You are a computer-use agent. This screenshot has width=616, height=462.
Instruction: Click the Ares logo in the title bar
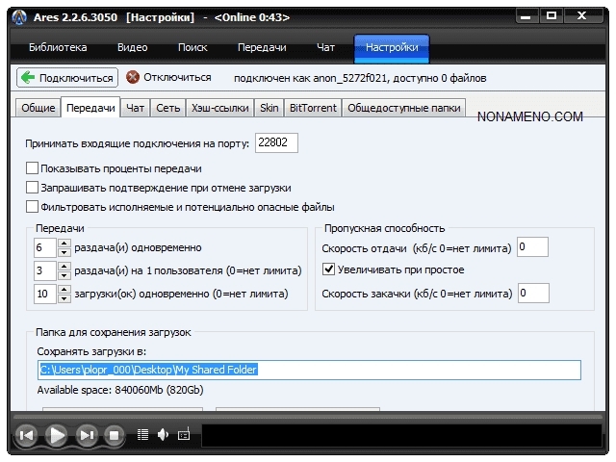(x=17, y=17)
